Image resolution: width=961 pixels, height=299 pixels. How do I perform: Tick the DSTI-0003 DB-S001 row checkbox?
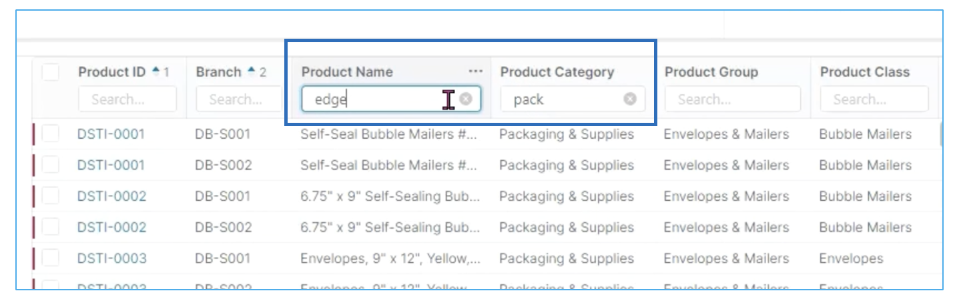pos(51,258)
